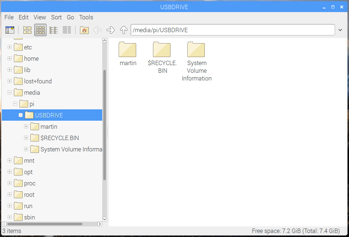Click the back navigation arrow

[x=97, y=30]
